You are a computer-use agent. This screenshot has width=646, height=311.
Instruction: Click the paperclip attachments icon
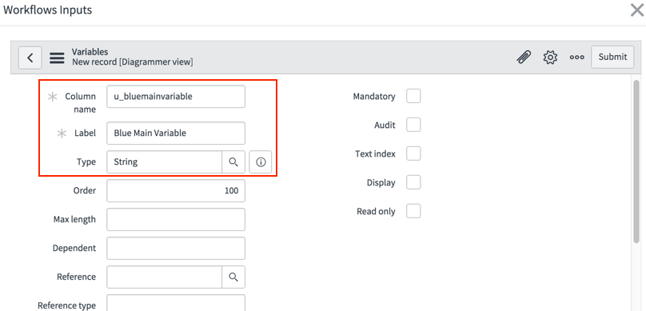(524, 57)
